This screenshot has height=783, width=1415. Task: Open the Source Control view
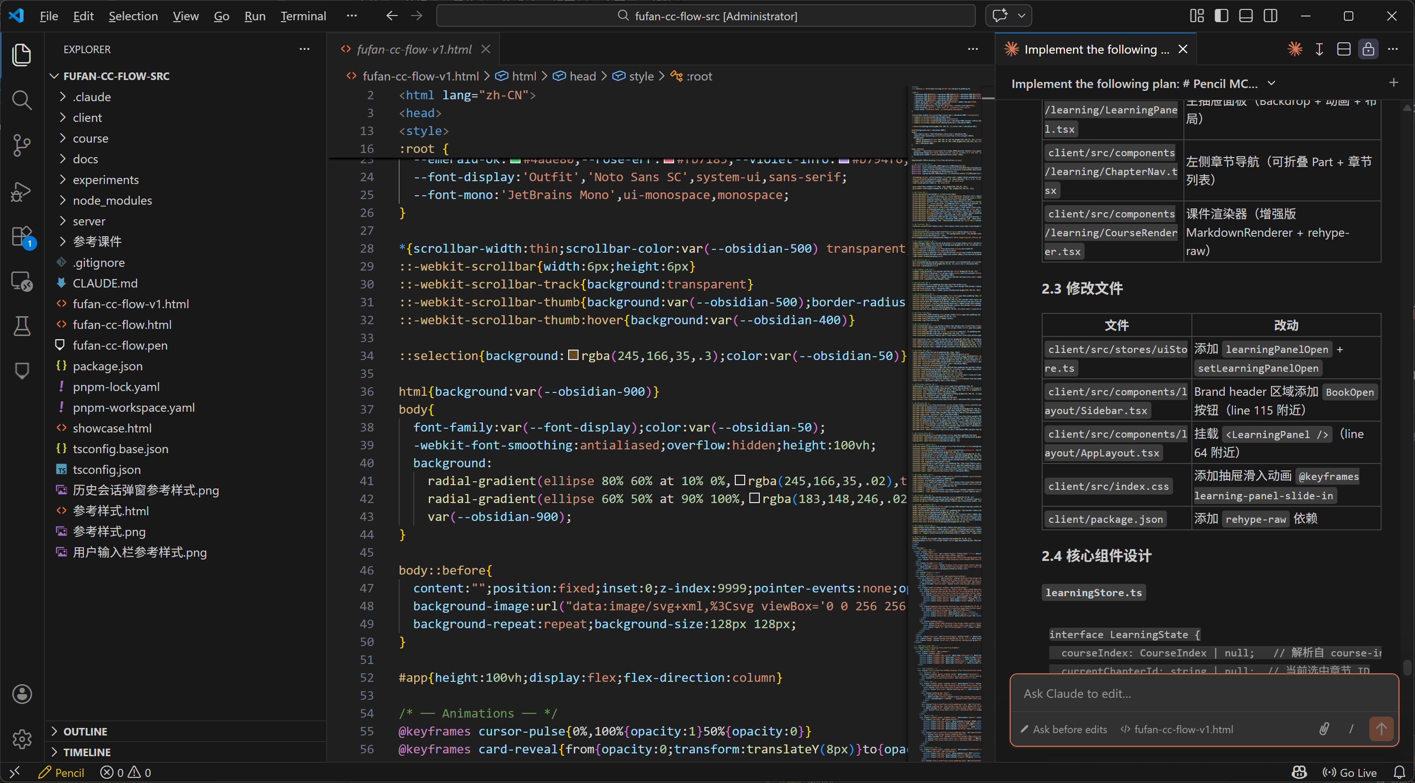(x=22, y=145)
